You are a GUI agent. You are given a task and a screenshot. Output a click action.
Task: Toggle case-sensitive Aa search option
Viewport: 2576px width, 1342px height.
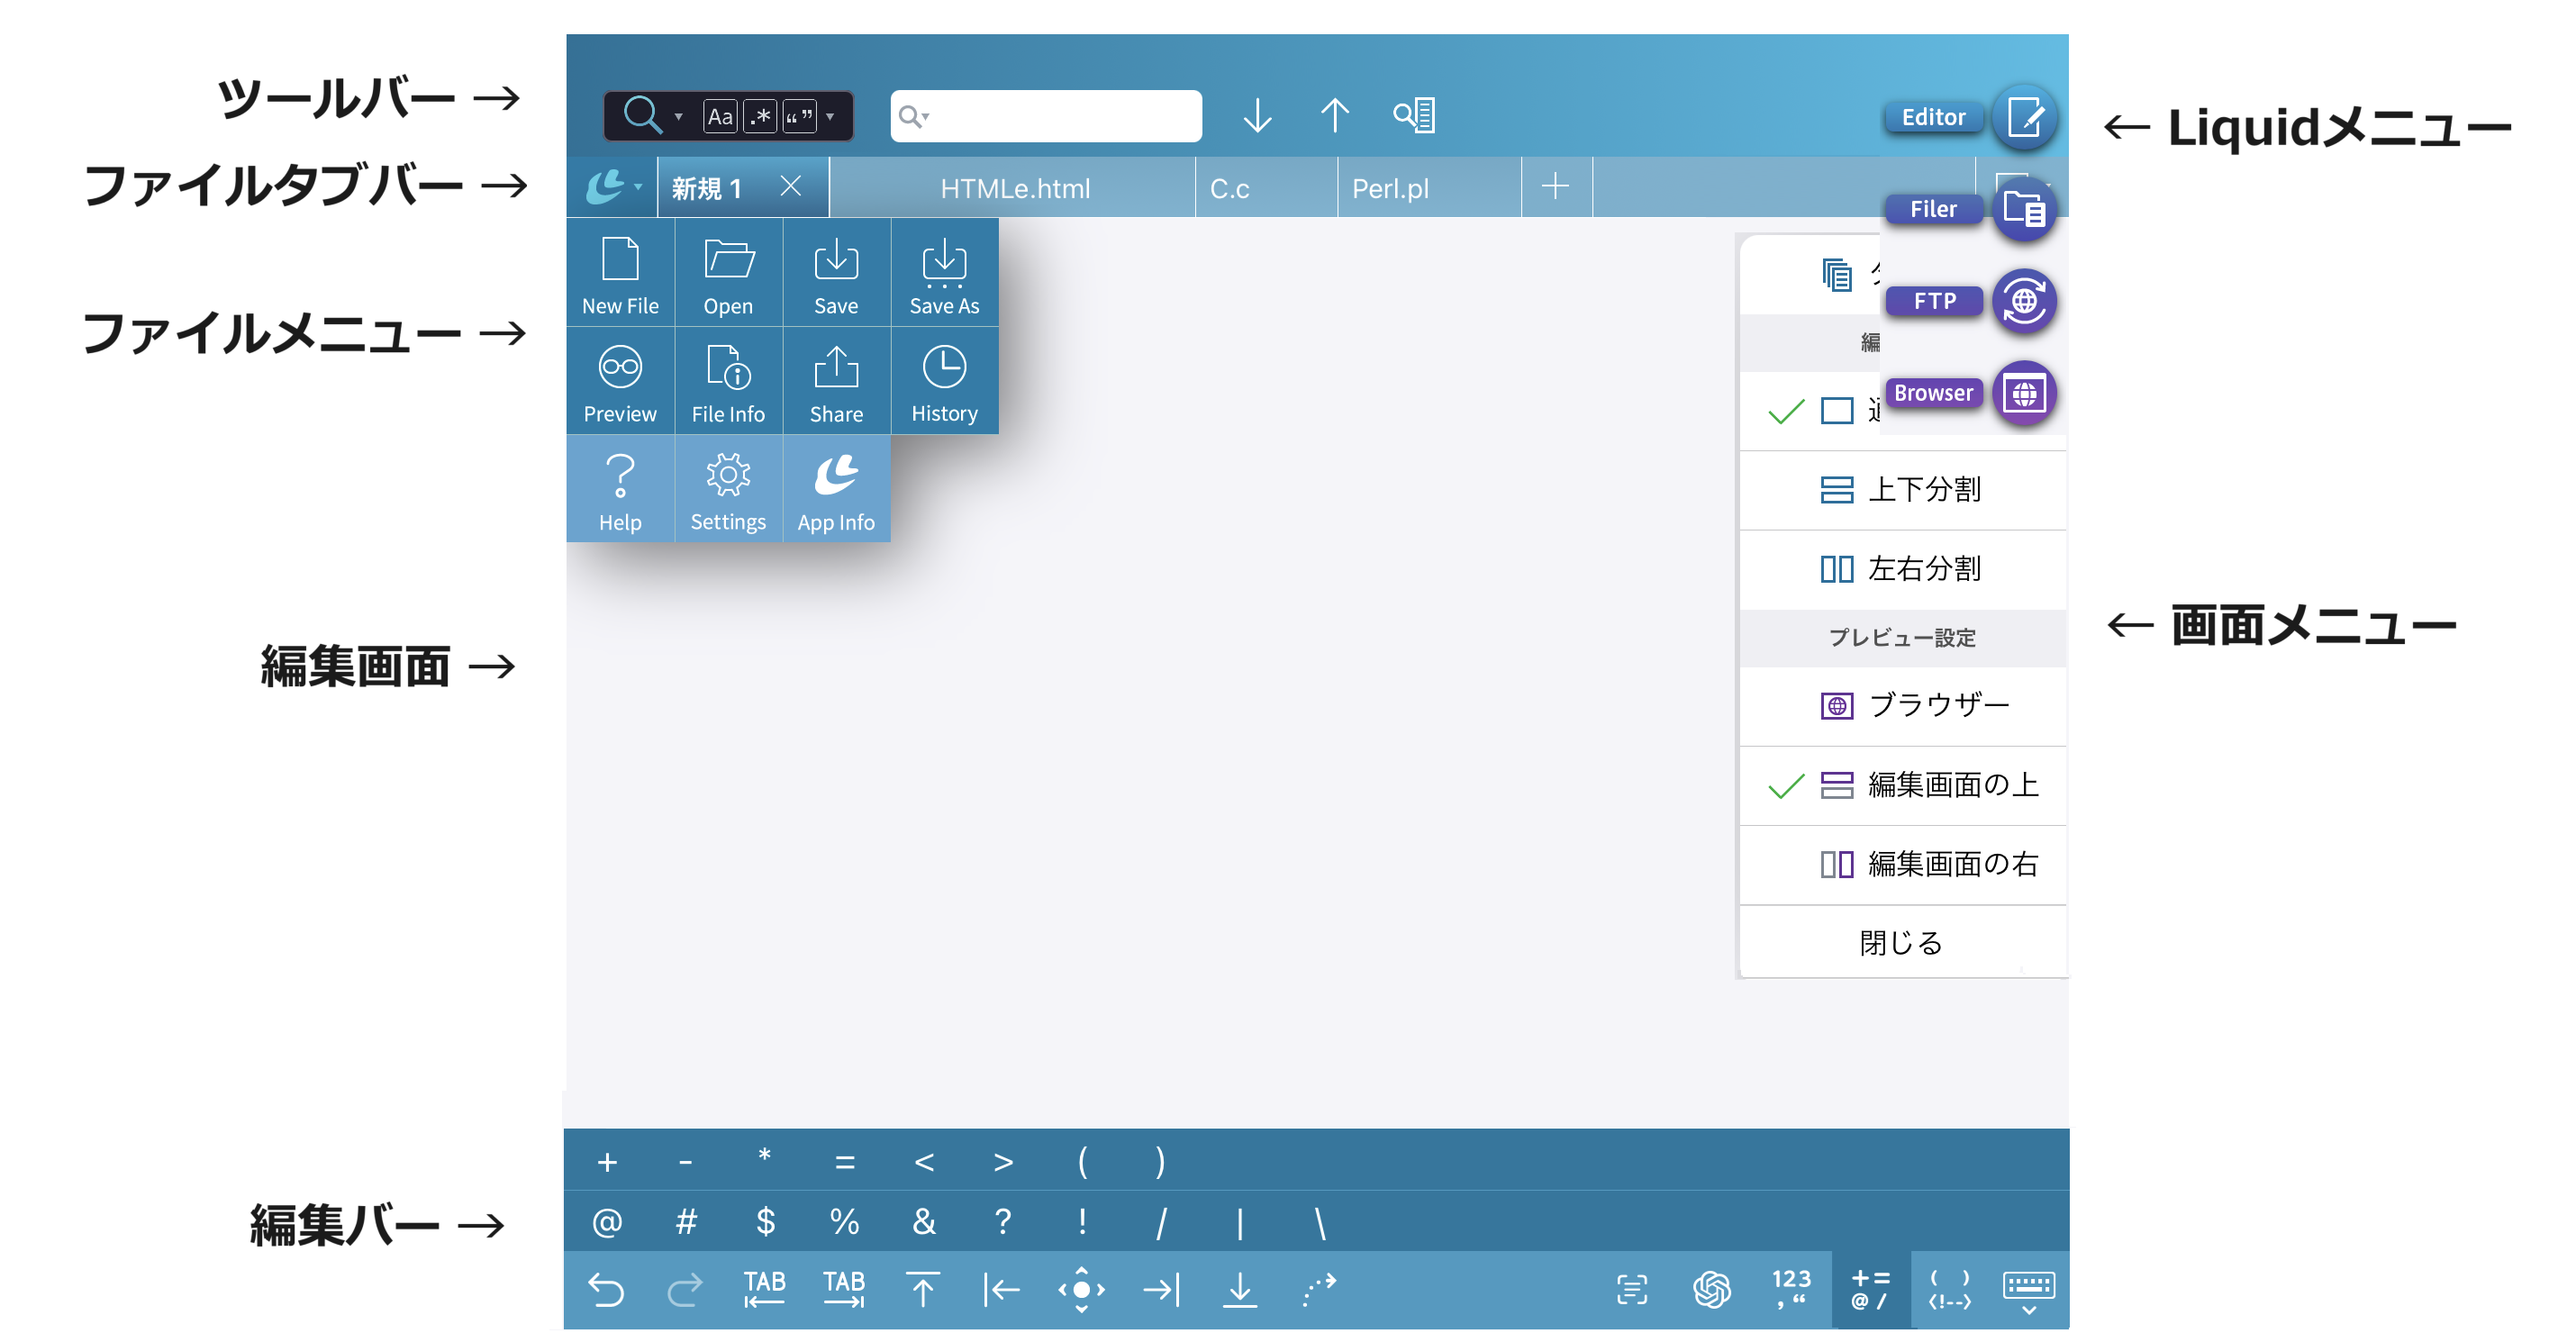720,117
